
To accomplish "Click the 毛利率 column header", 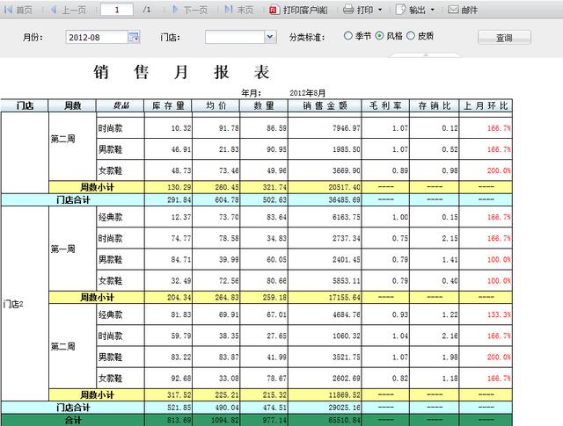I will click(x=385, y=105).
